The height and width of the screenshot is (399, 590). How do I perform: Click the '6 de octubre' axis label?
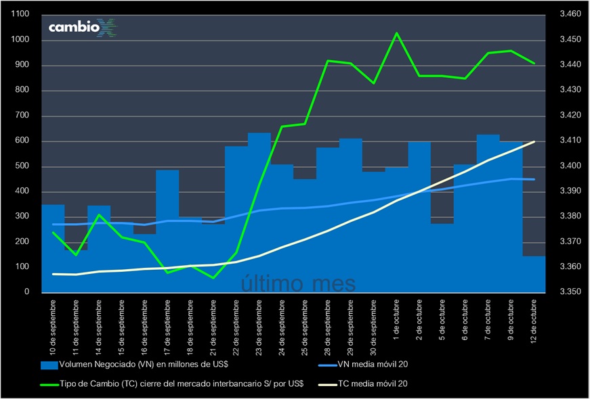click(x=465, y=320)
